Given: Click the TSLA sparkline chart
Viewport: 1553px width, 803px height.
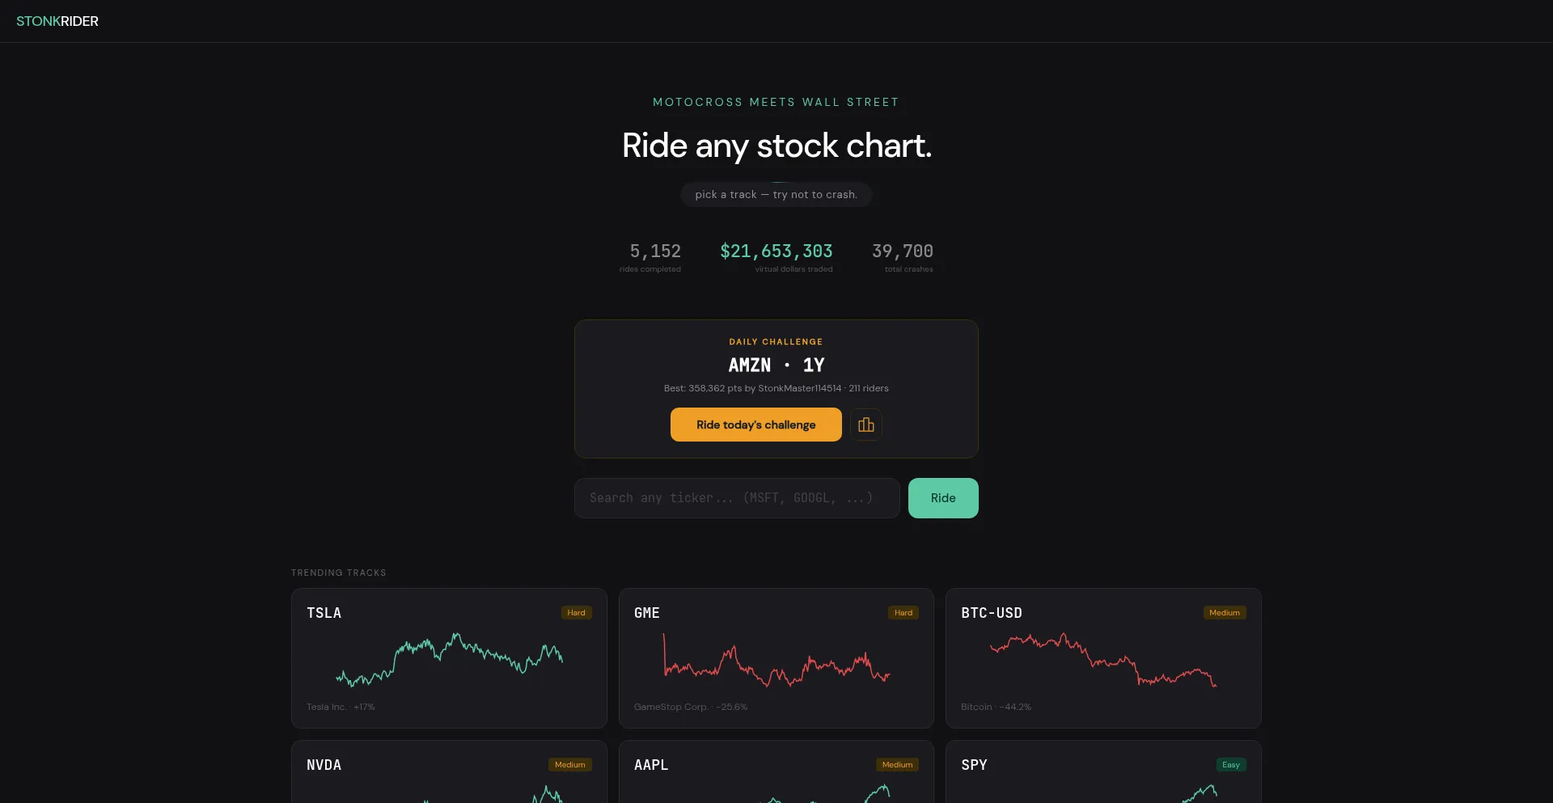Looking at the screenshot, I should pos(449,660).
